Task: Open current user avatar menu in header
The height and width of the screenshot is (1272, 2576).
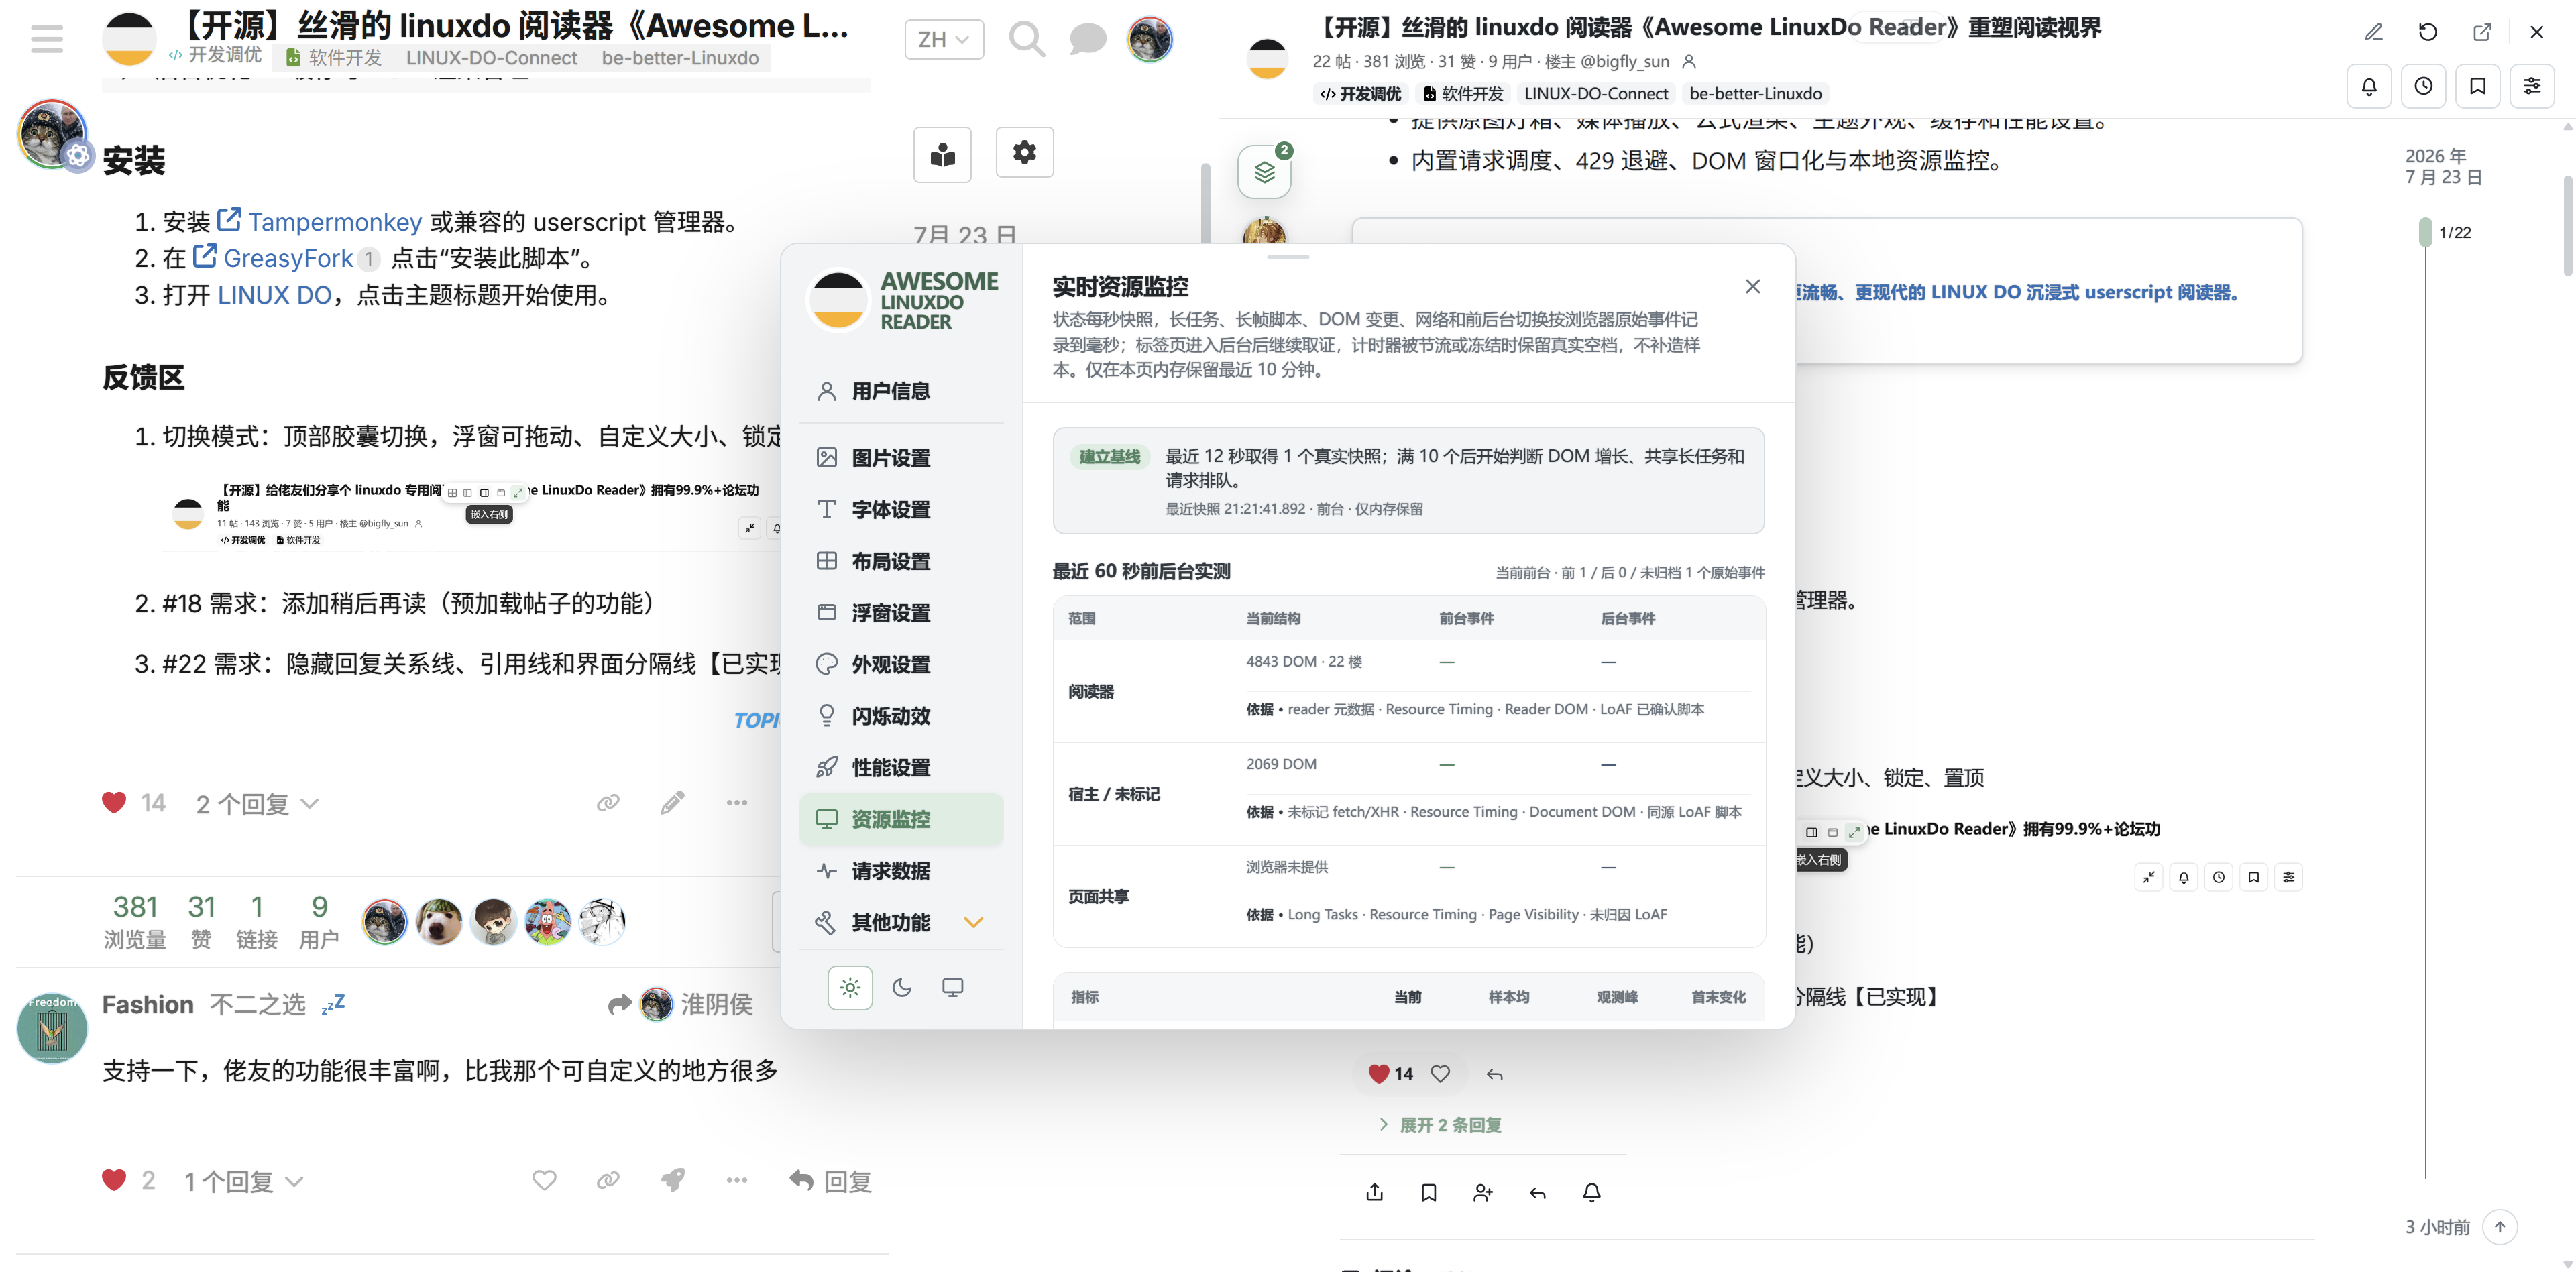Action: (1149, 39)
